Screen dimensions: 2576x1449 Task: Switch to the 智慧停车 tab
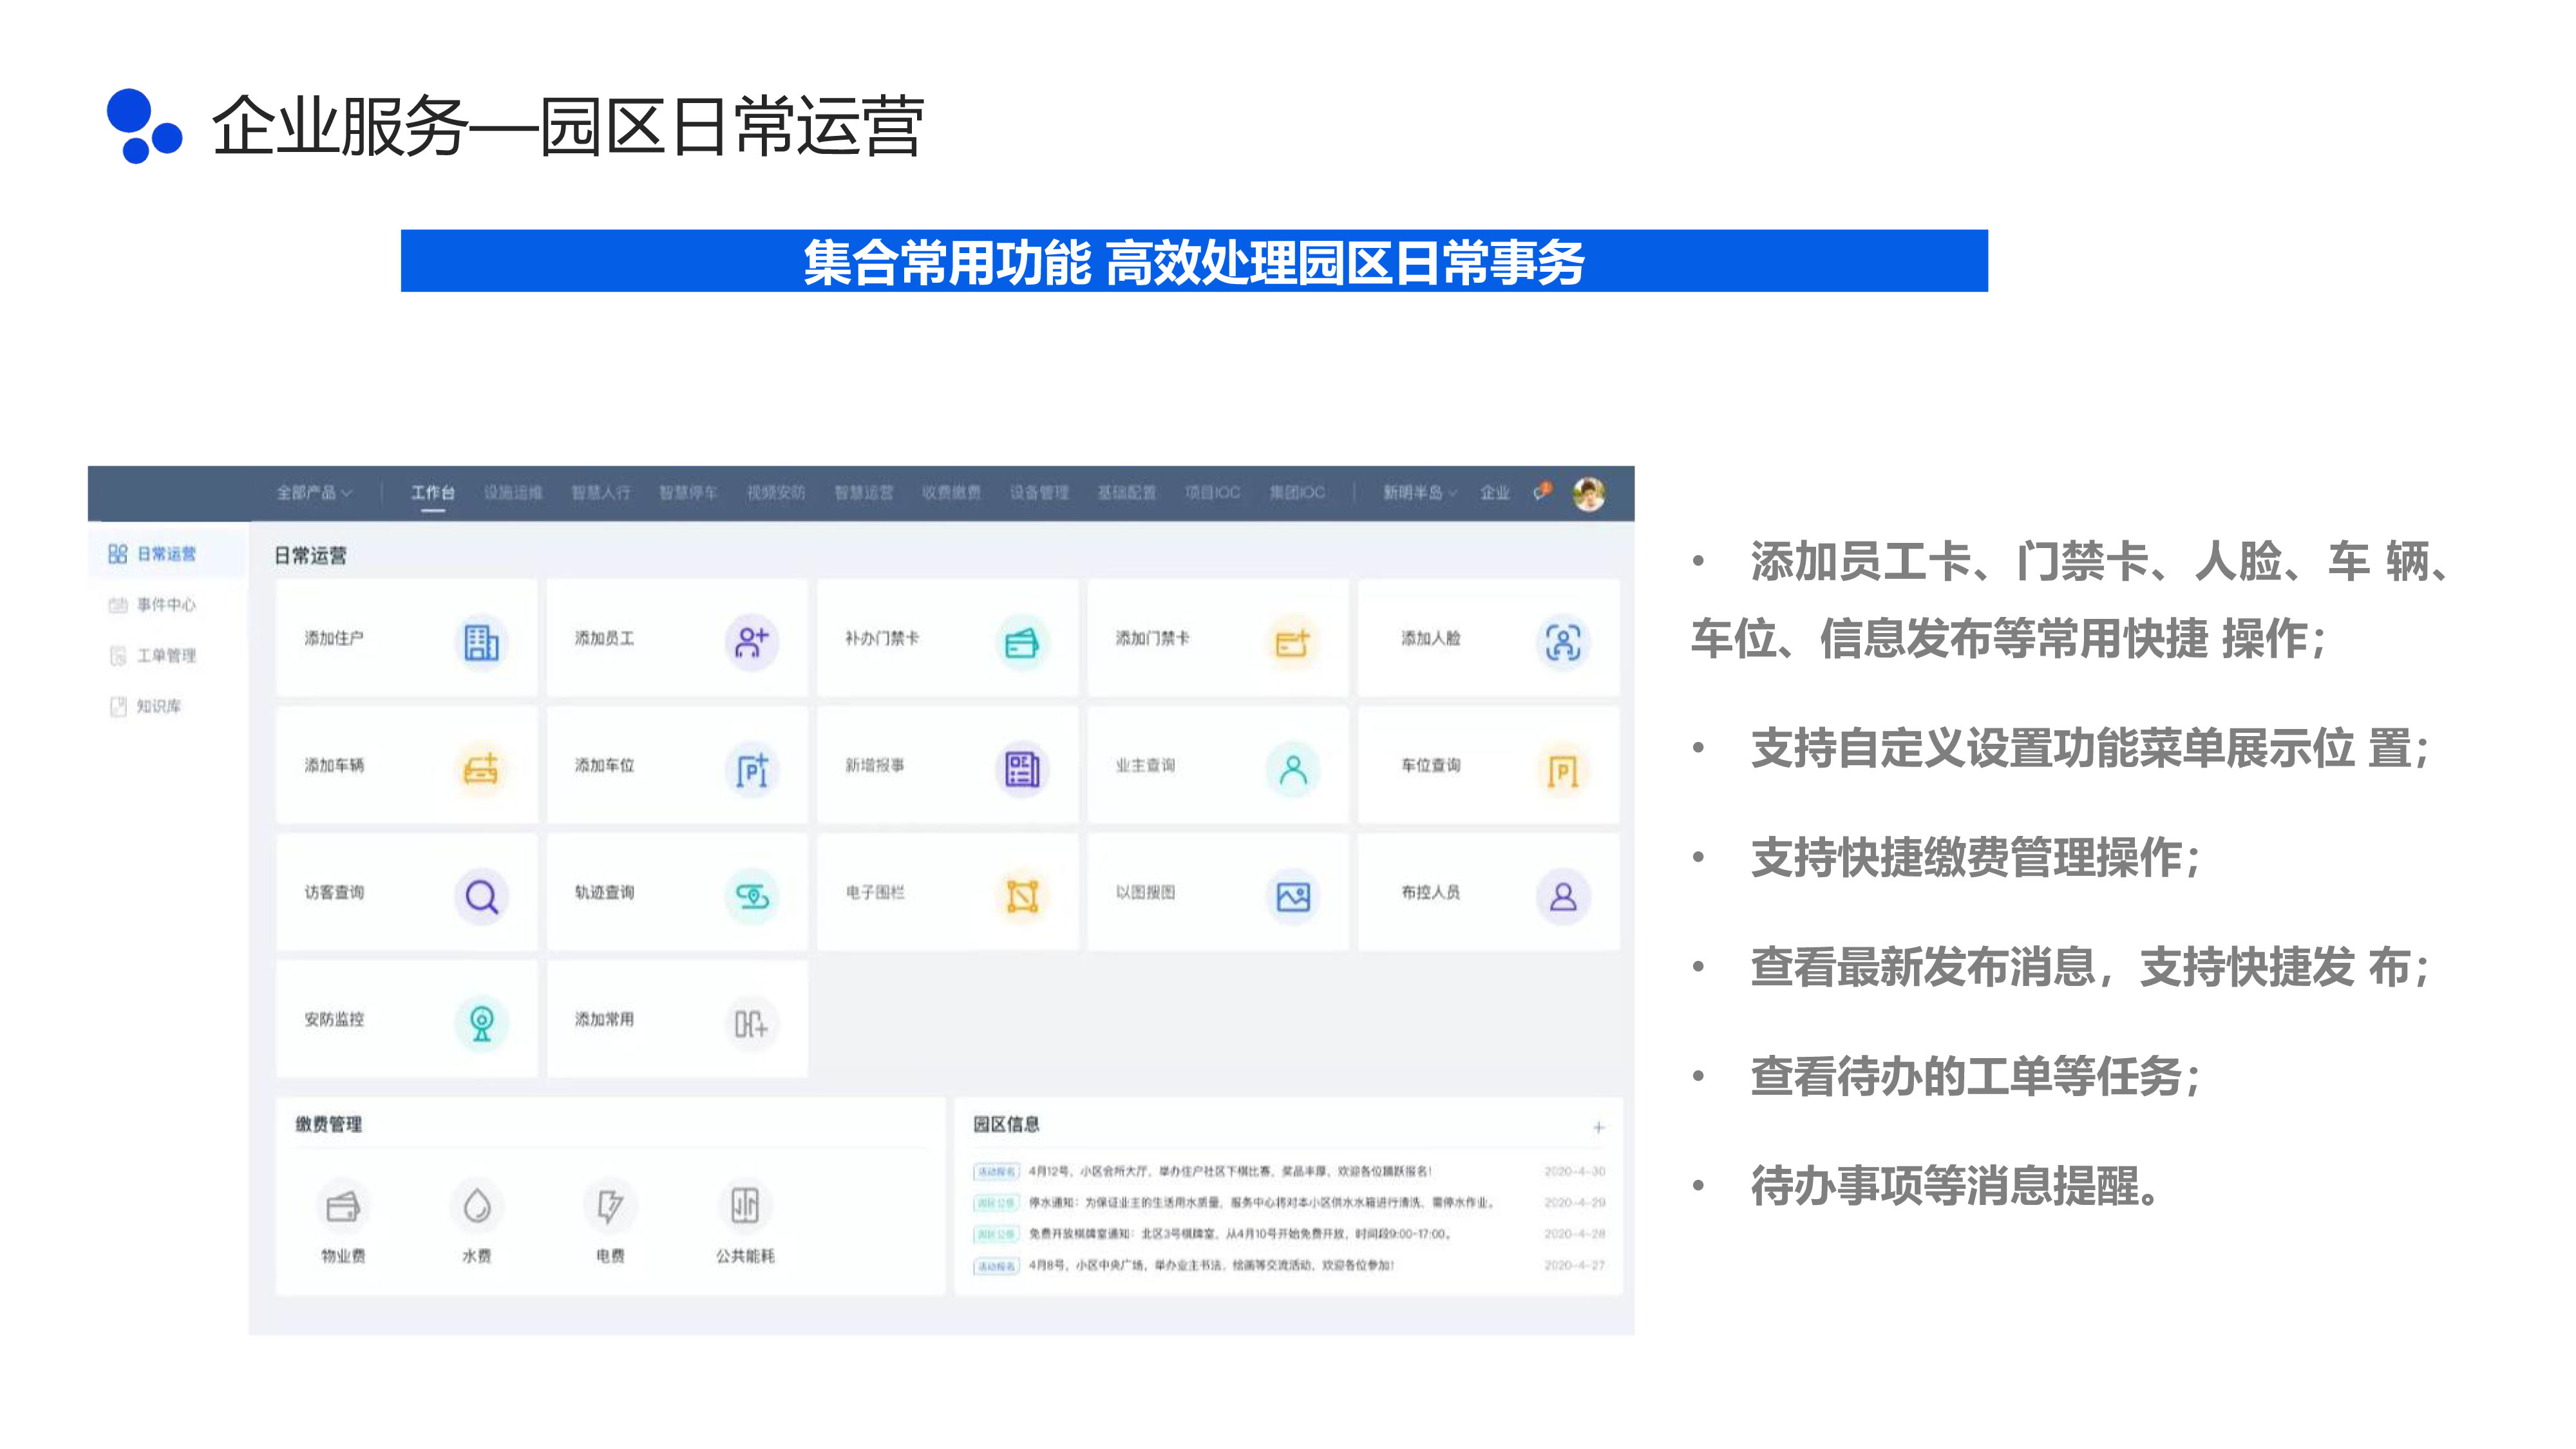click(x=688, y=493)
